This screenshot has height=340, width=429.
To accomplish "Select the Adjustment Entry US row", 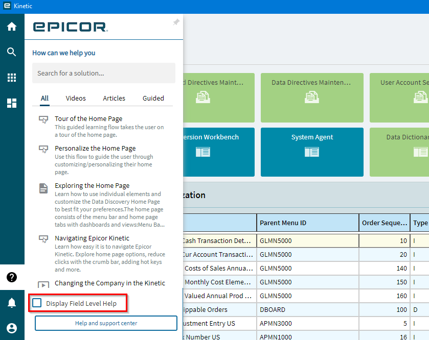I will coord(306,323).
